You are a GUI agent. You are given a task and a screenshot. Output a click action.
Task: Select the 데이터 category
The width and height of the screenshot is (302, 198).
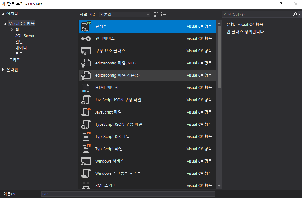click(21, 48)
